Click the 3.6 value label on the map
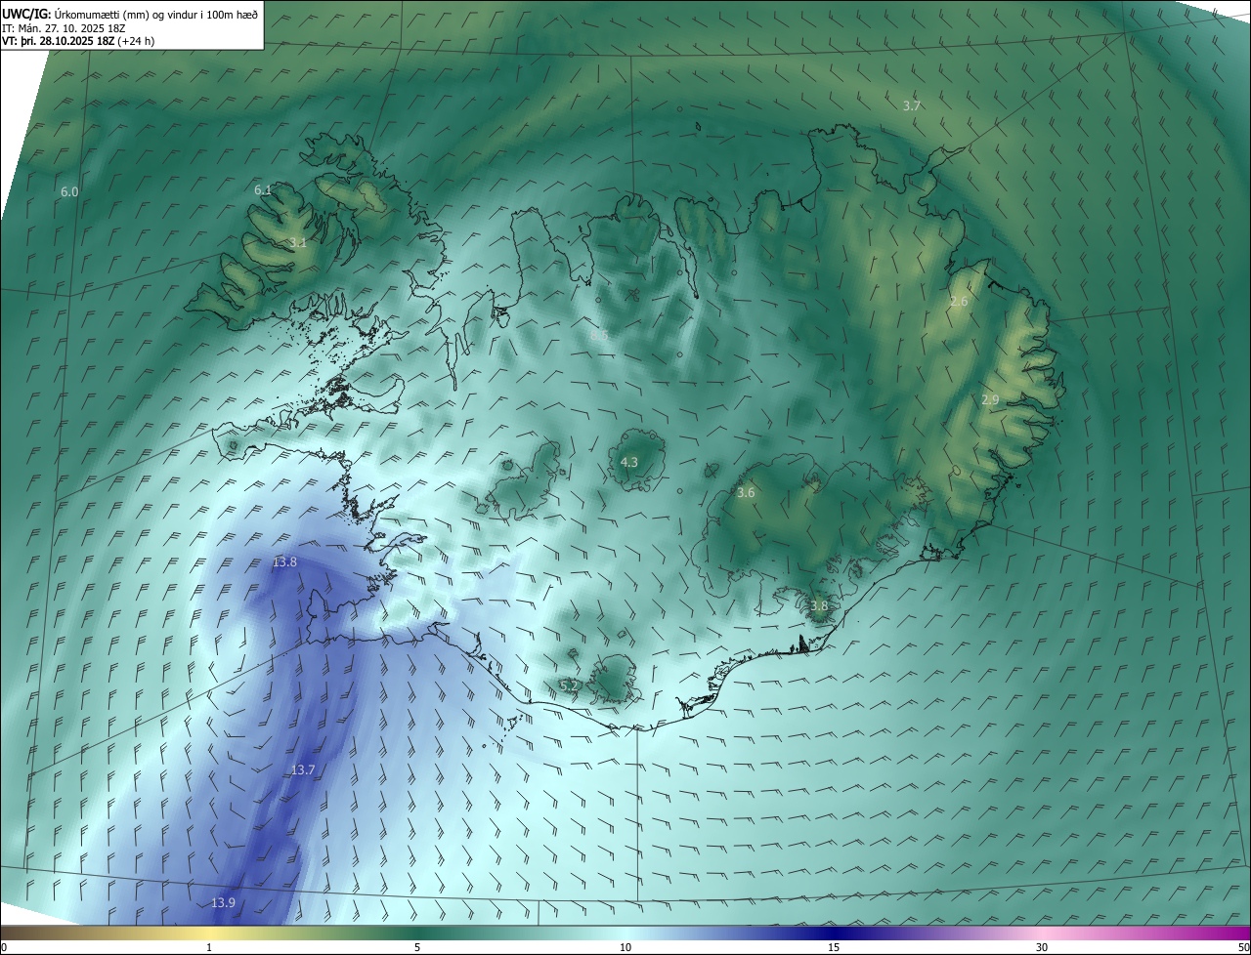This screenshot has width=1251, height=955. [746, 493]
